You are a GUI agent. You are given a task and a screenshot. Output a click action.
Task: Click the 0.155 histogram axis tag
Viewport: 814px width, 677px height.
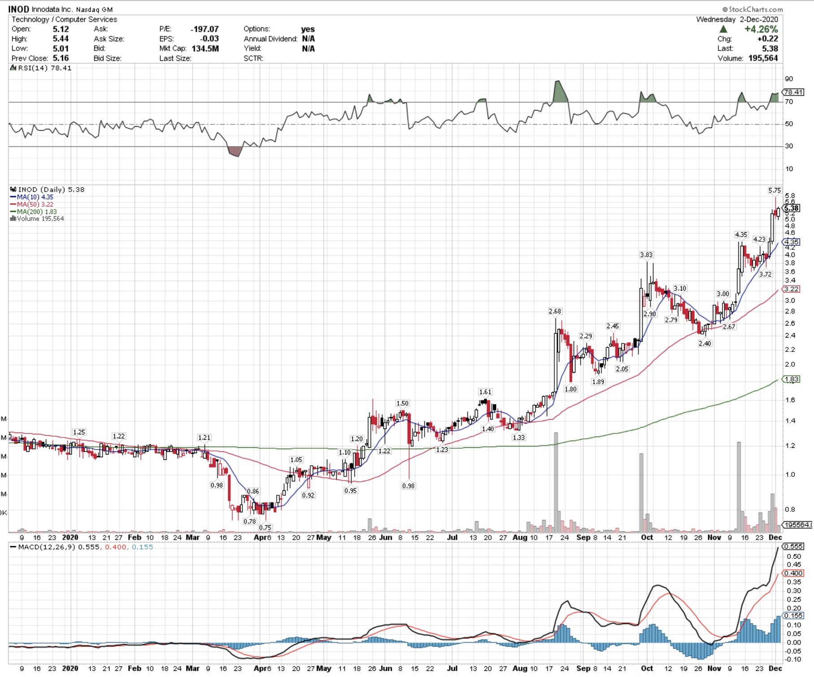[x=793, y=616]
